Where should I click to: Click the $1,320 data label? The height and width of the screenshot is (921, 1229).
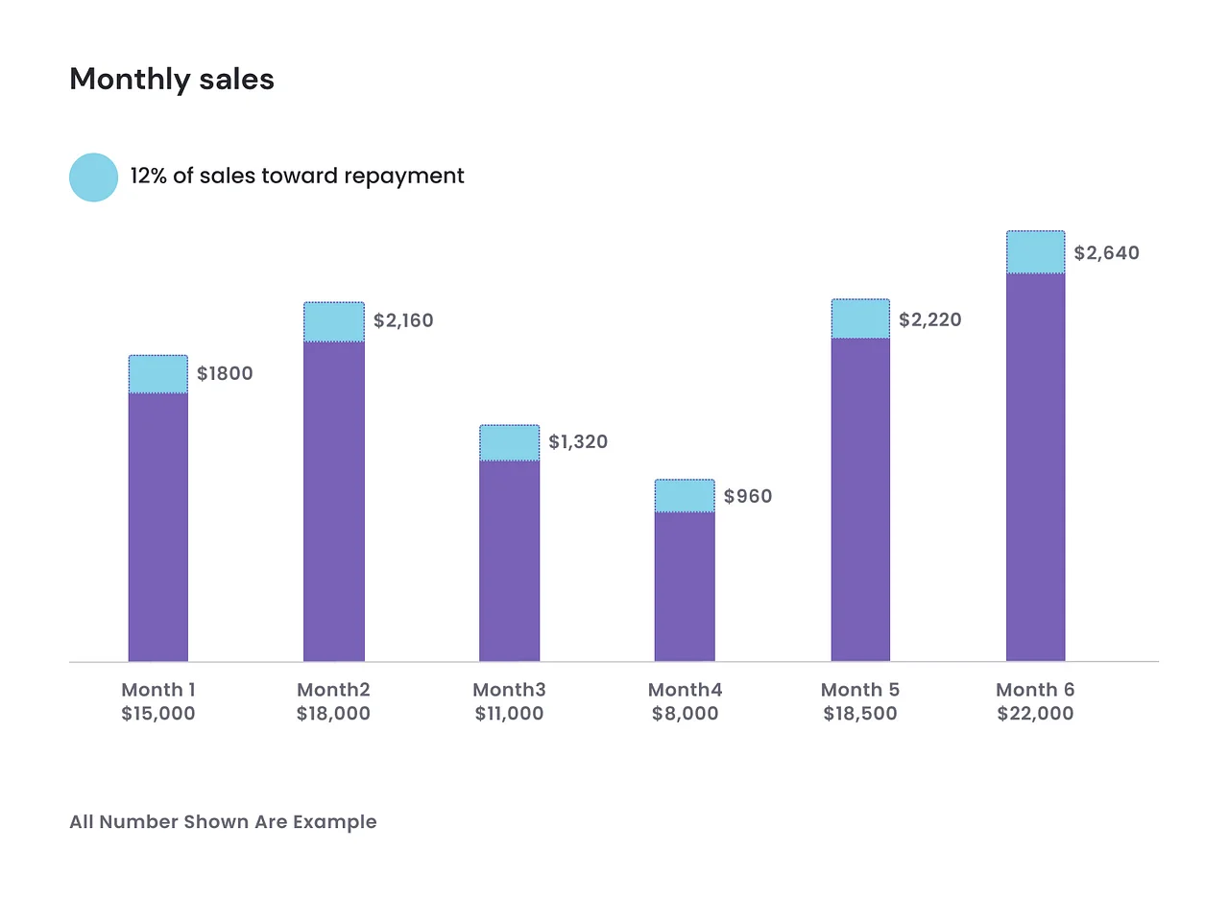tap(578, 441)
